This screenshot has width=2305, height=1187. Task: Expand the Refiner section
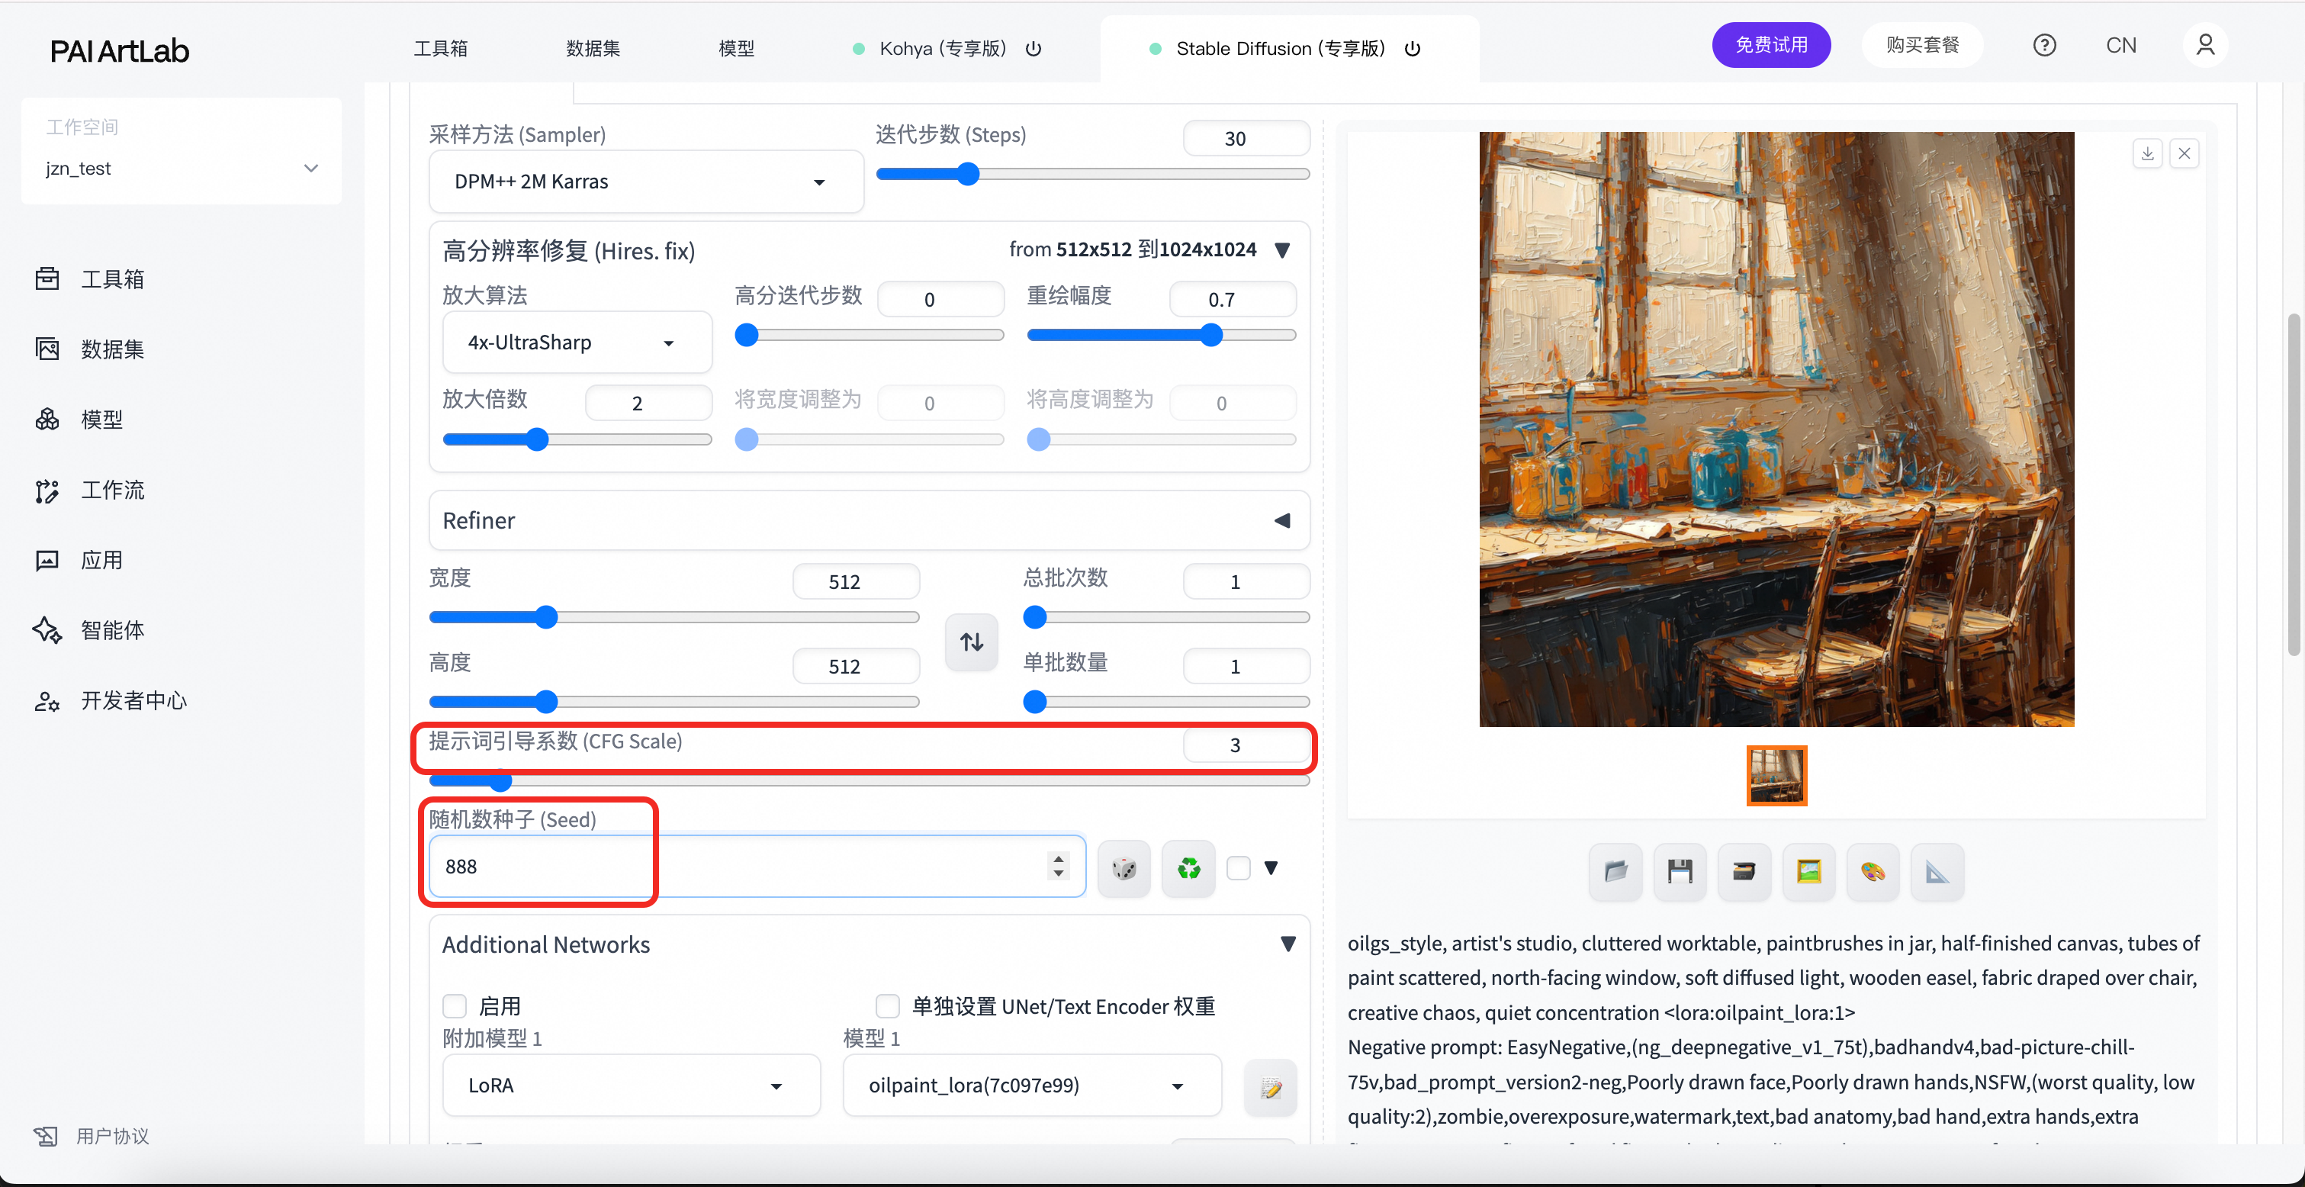coord(1282,520)
